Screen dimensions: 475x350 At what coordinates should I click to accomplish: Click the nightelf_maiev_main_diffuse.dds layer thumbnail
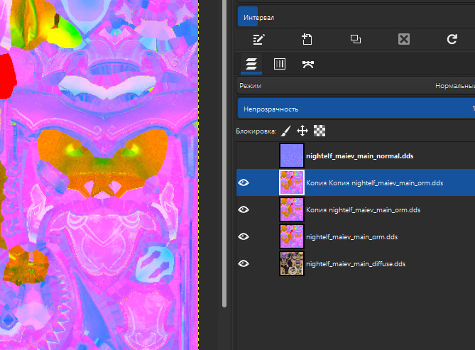click(292, 263)
